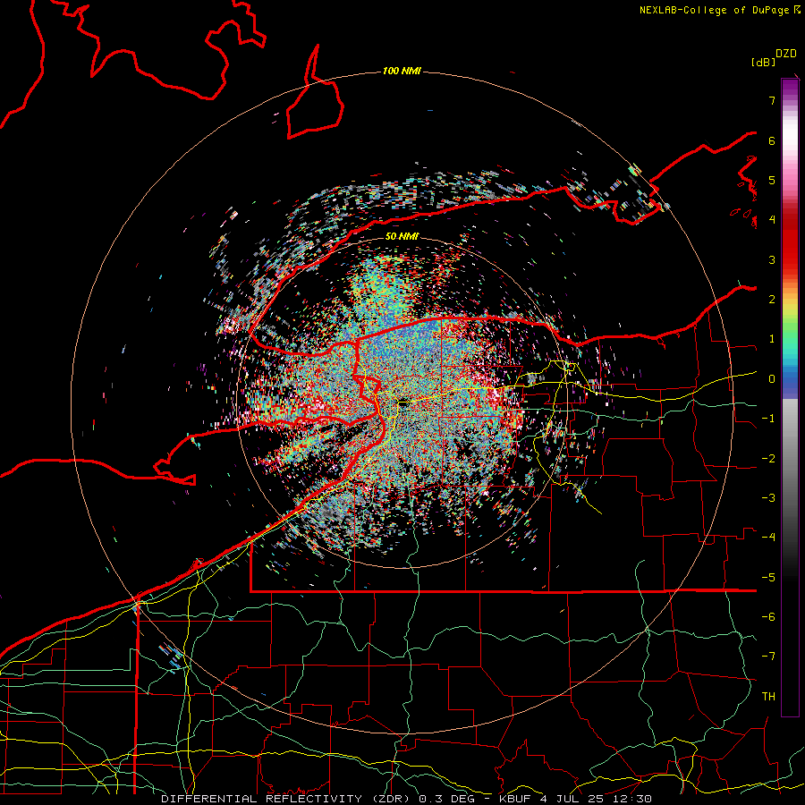This screenshot has width=805, height=805.
Task: Click the 0 value on the color scale
Action: (x=772, y=379)
